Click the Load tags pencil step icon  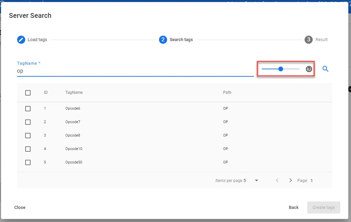pos(21,40)
